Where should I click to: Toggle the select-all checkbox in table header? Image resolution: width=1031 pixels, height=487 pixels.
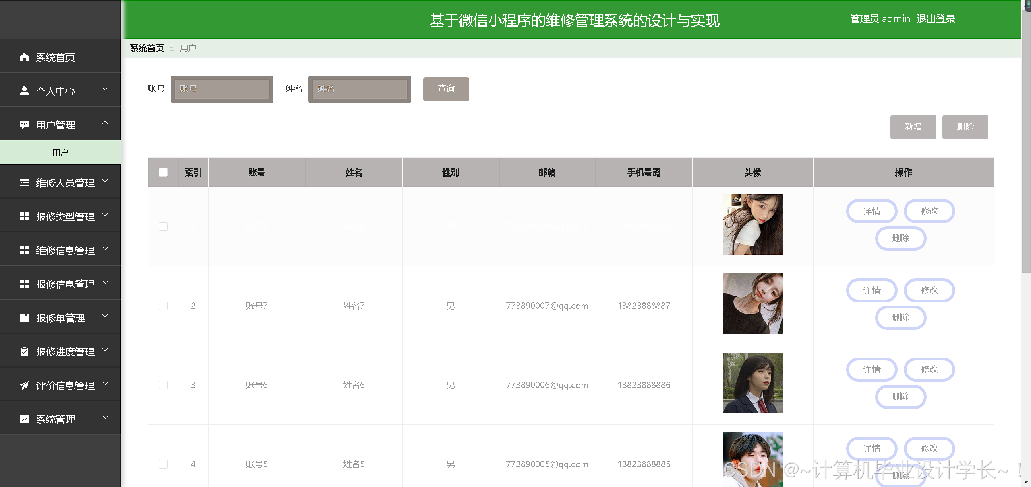tap(163, 172)
